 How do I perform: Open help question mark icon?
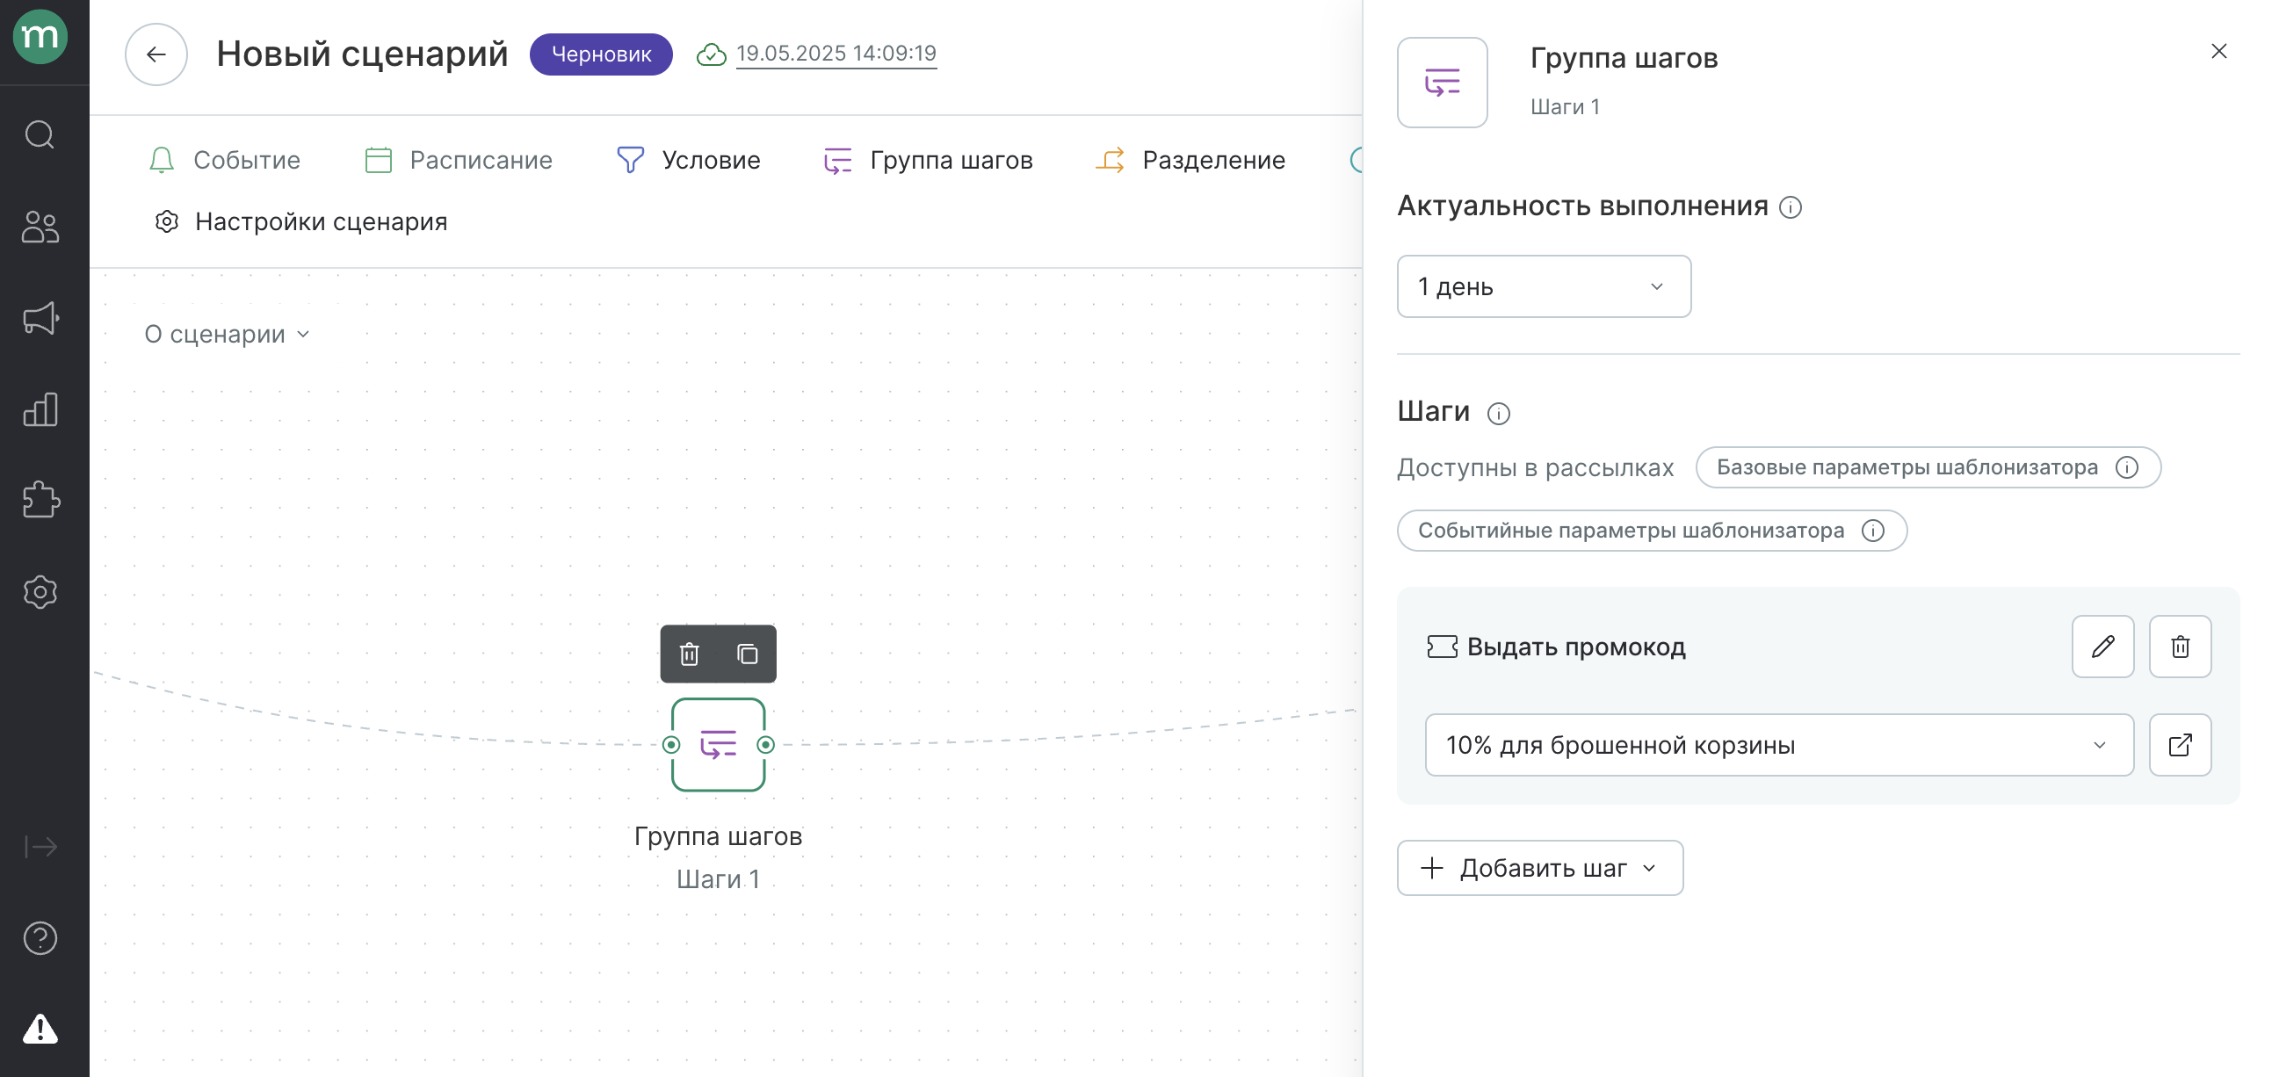tap(40, 937)
